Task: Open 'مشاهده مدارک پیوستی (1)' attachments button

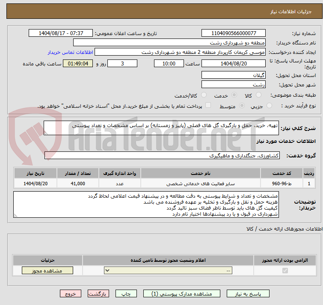Action: coord(182,294)
